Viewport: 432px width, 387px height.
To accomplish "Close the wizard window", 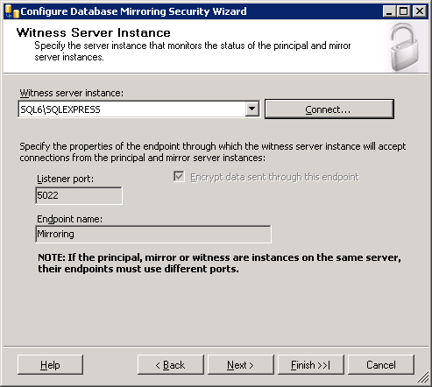I will [420, 11].
